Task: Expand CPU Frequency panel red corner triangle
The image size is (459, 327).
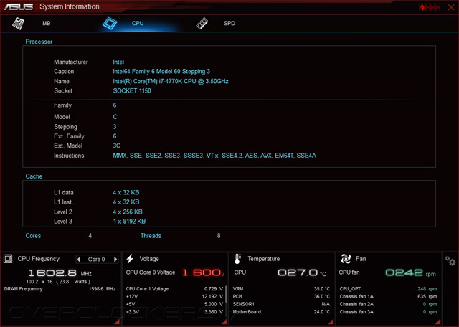Action: pos(117,322)
